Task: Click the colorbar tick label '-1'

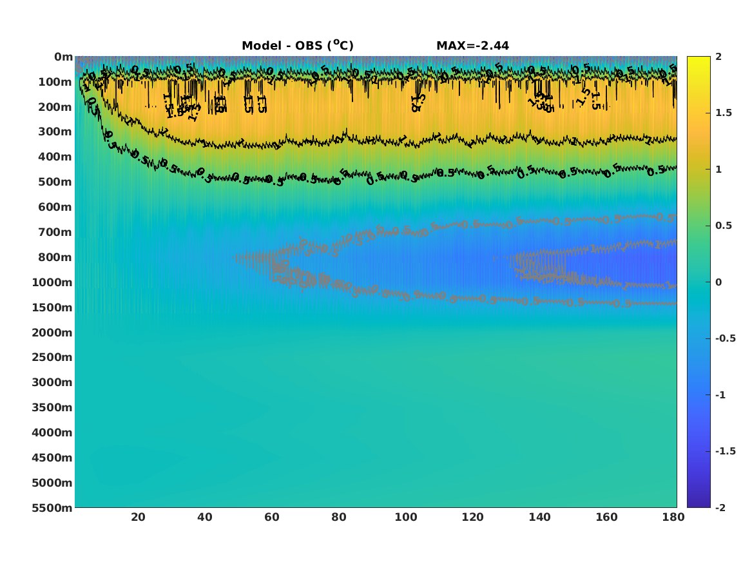Action: (720, 394)
